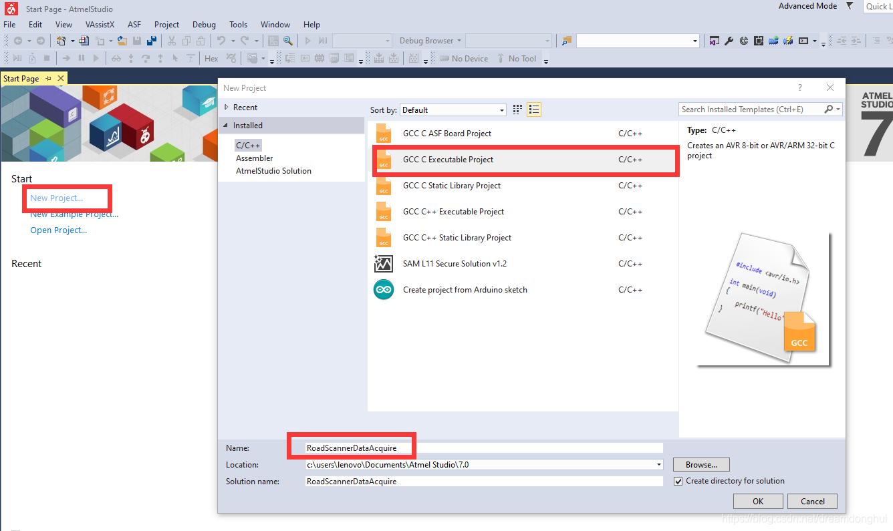Select the Assembler template category
The height and width of the screenshot is (531, 893).
coord(255,158)
